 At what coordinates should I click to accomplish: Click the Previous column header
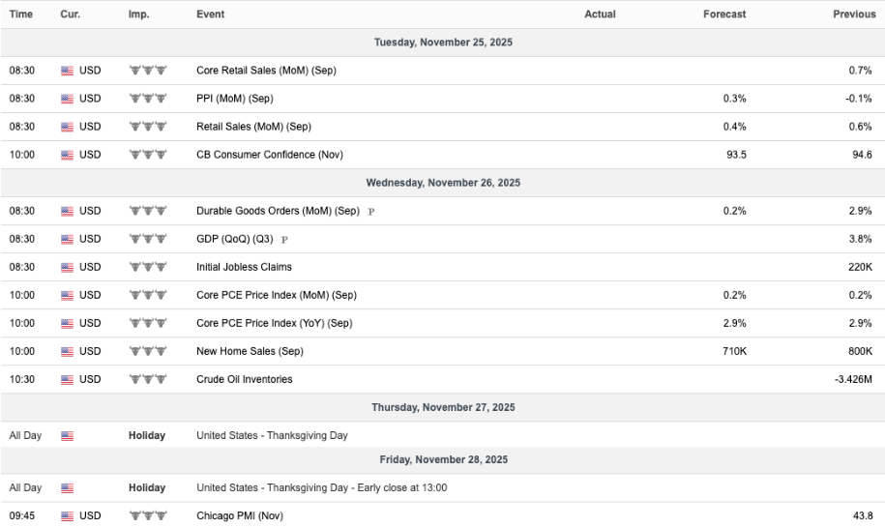point(854,15)
